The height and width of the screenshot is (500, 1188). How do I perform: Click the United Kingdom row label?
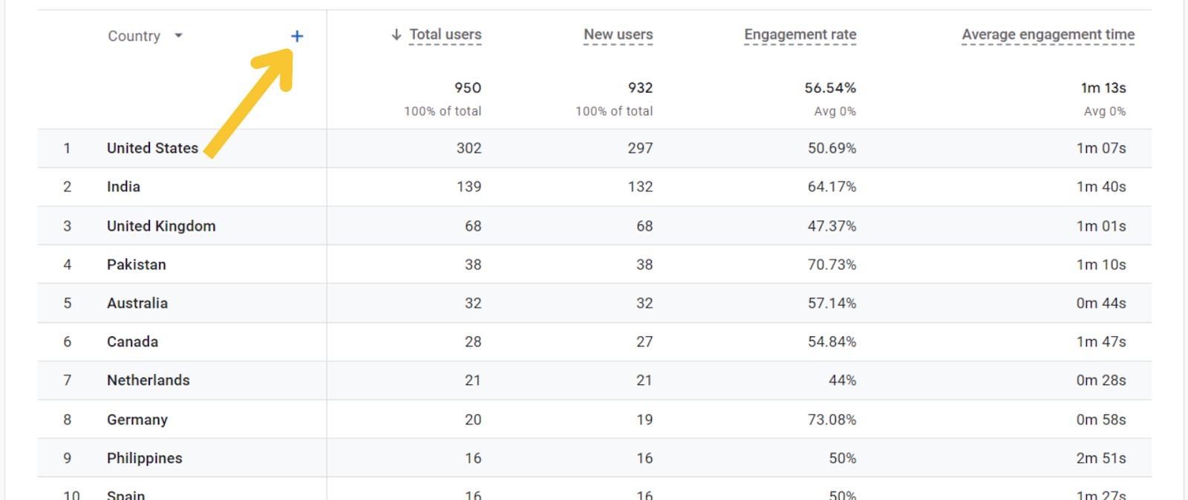tap(161, 226)
